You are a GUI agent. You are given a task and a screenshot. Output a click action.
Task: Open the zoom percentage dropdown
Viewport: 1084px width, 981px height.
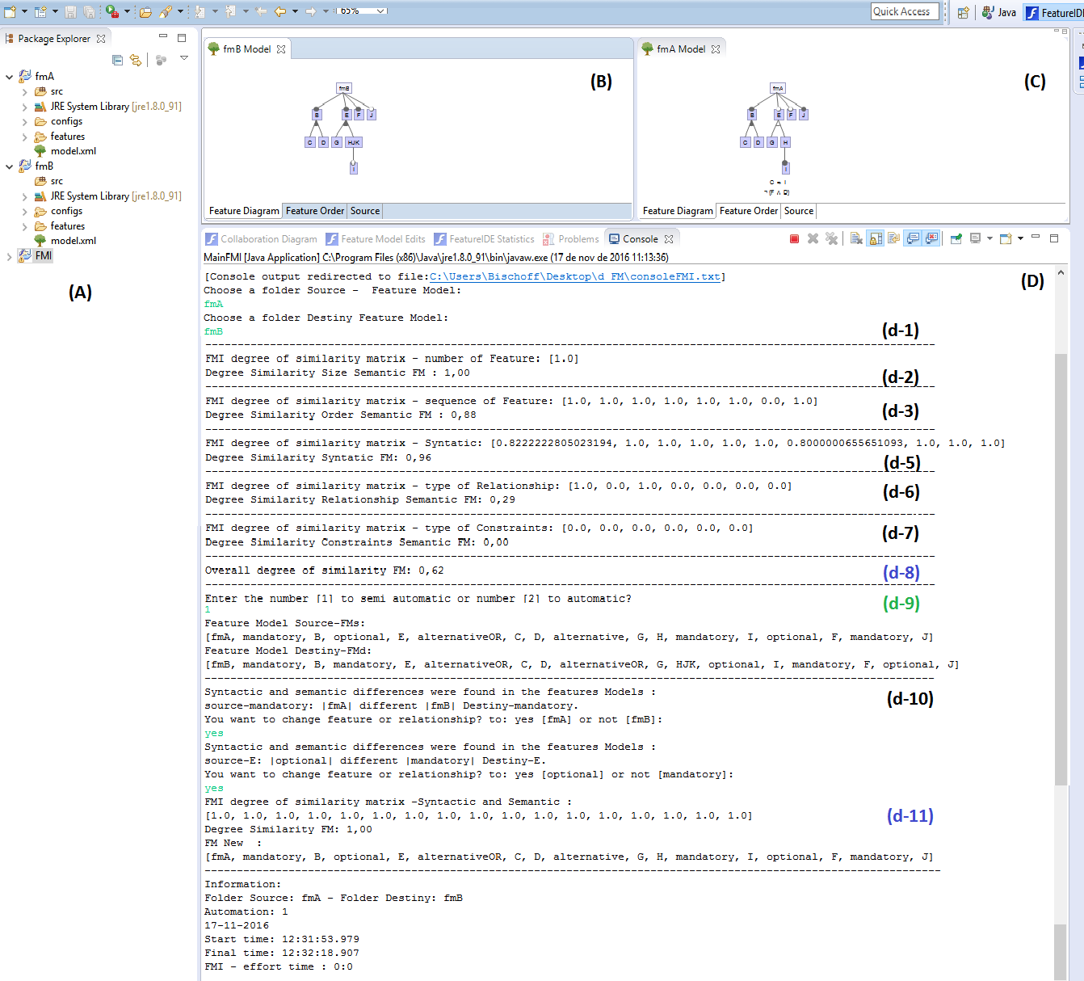click(x=381, y=11)
